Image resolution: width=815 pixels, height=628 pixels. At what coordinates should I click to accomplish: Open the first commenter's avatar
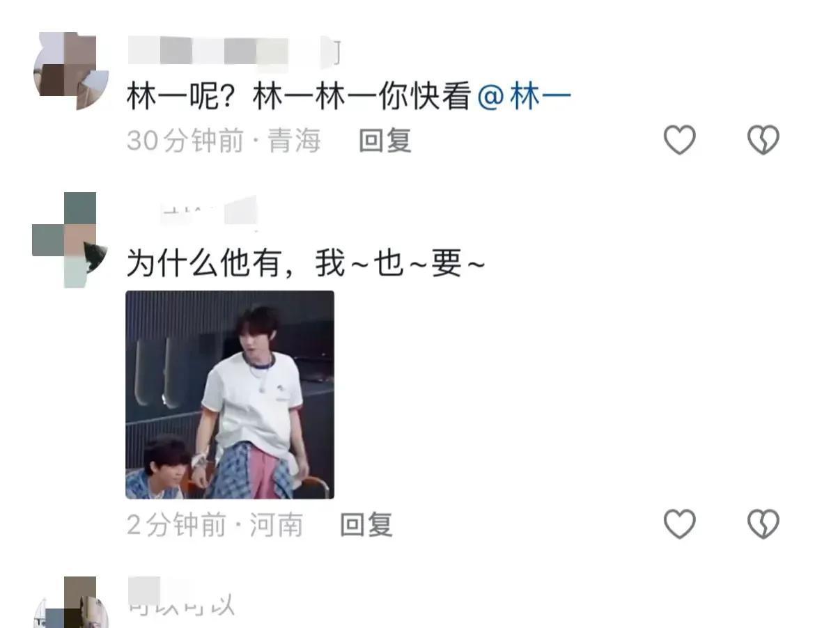(71, 71)
